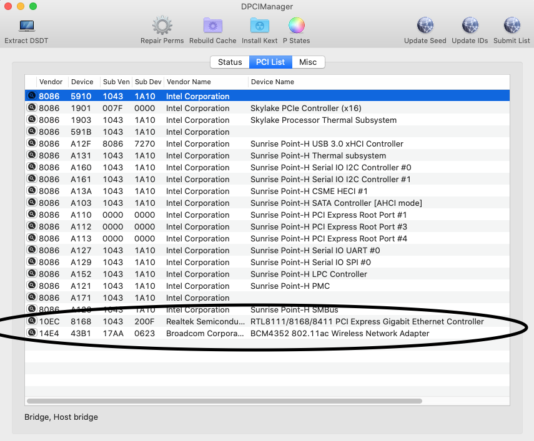
Task: Run Repair Perms from the toolbar
Action: tap(162, 26)
